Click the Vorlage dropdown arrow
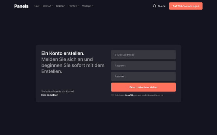 (x=92, y=6)
